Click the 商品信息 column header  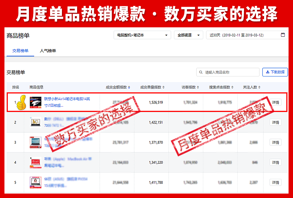coord(36,87)
